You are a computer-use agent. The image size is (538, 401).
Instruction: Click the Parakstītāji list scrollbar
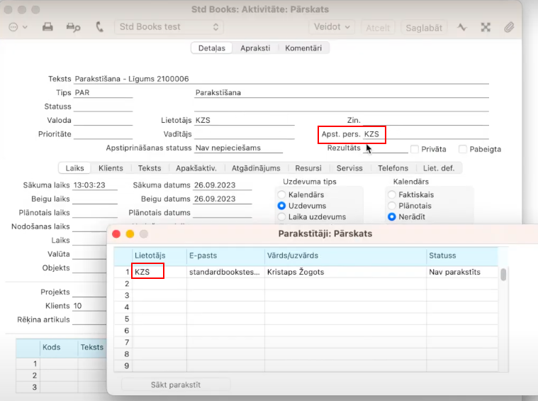point(503,275)
